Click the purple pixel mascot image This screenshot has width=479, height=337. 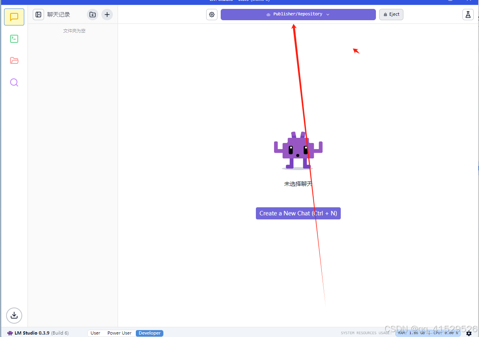click(x=298, y=150)
